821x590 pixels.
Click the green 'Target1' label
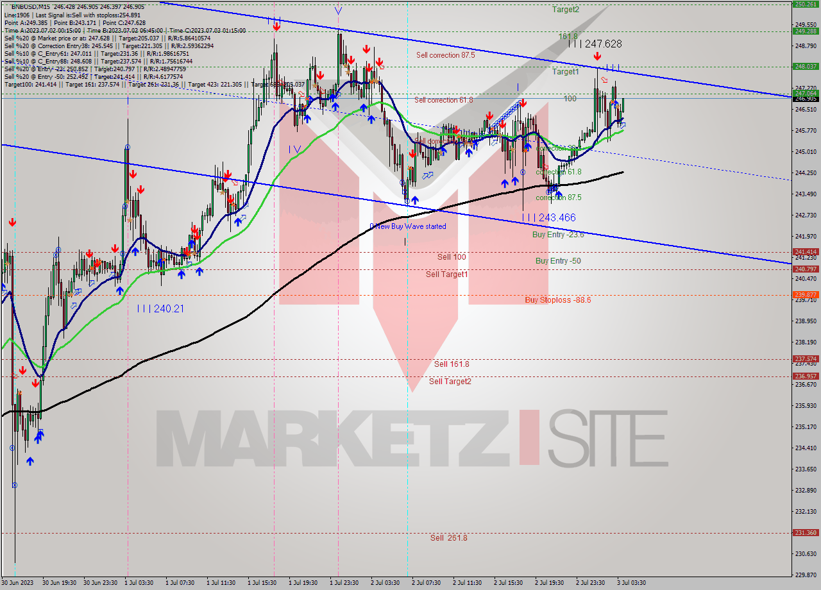pyautogui.click(x=566, y=72)
